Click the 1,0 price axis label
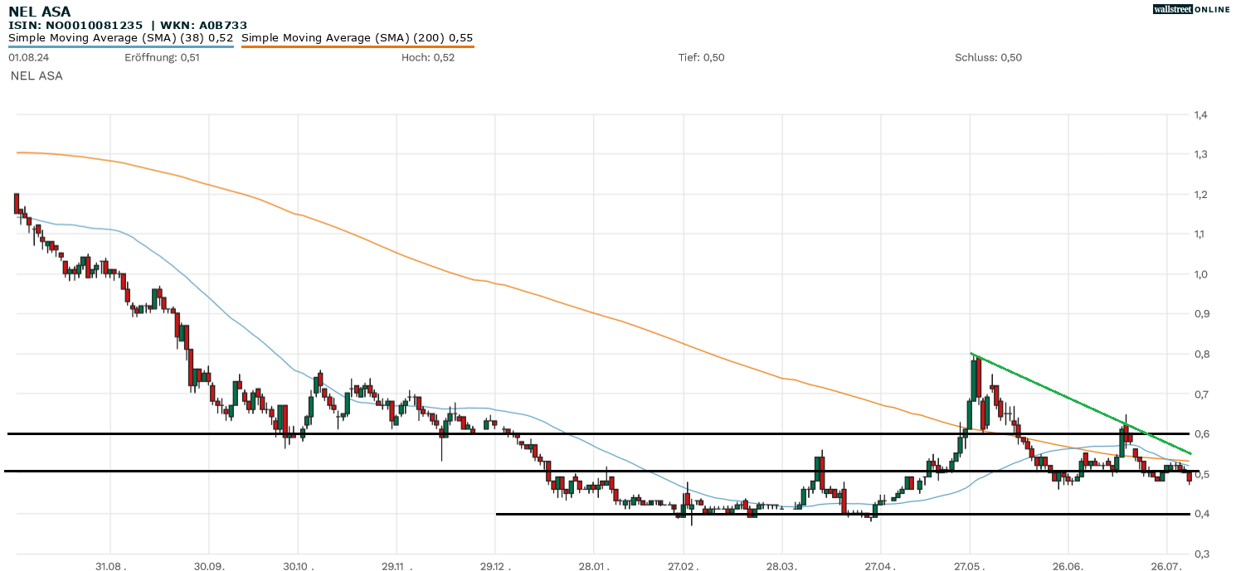1236x571 pixels. (1200, 274)
